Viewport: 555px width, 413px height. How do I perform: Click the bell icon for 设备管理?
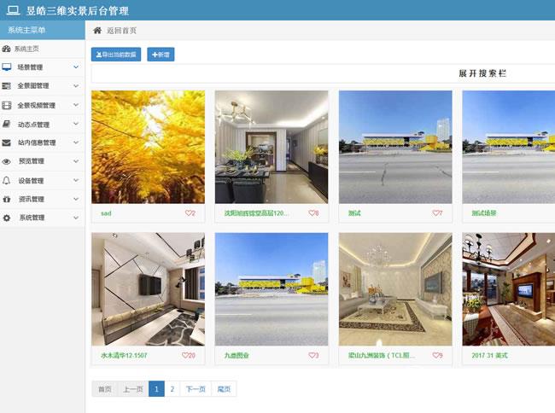click(7, 180)
